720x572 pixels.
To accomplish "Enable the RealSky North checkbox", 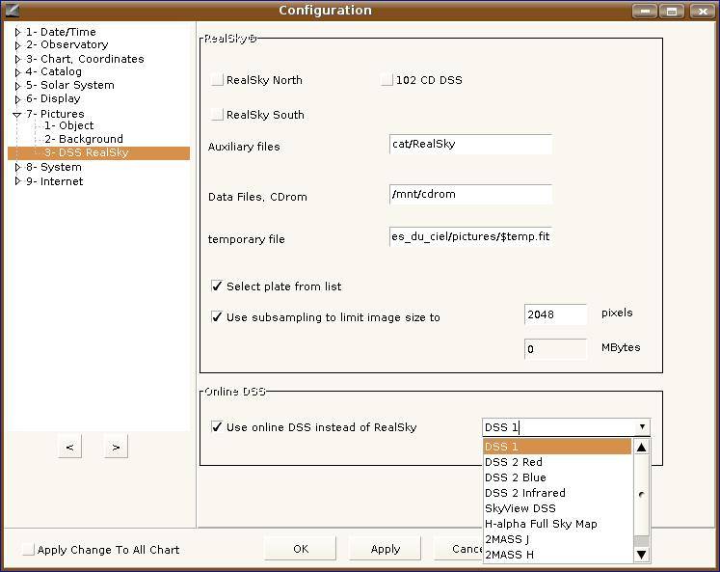I will (x=217, y=79).
